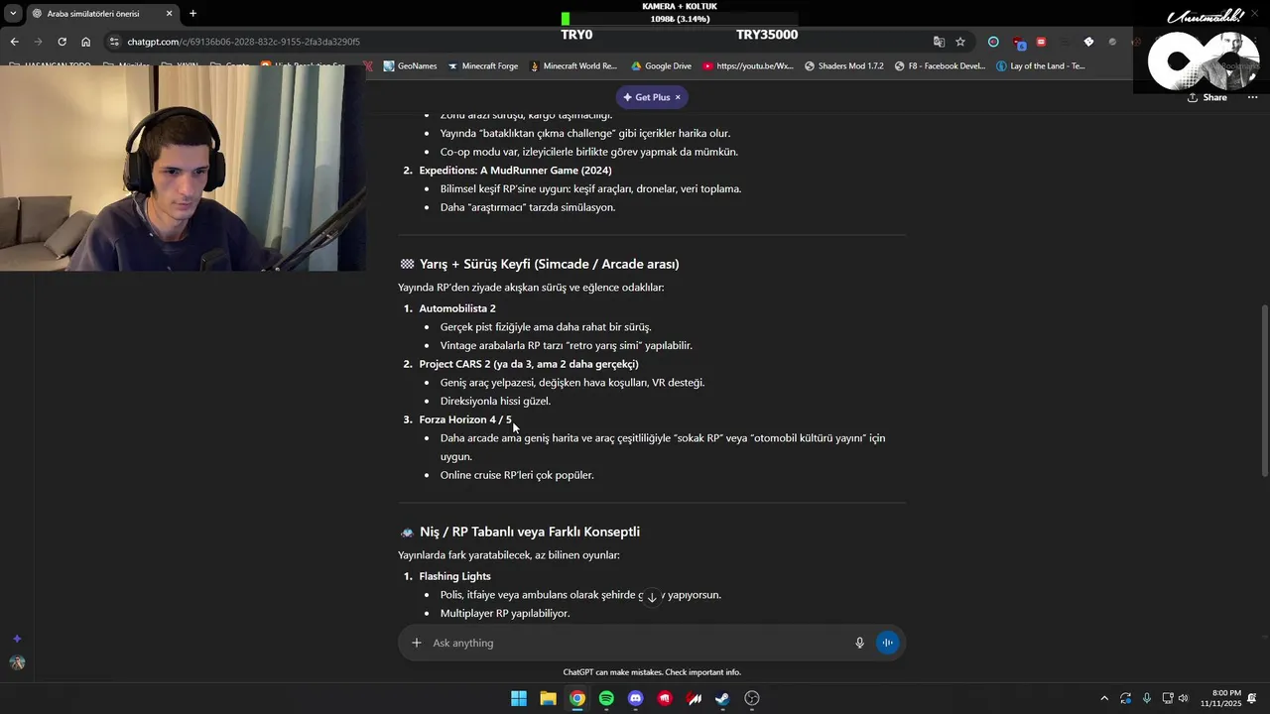Click the Online cruise RP'leri çok popüler line
Screen dimensions: 1270x714
click(517, 475)
